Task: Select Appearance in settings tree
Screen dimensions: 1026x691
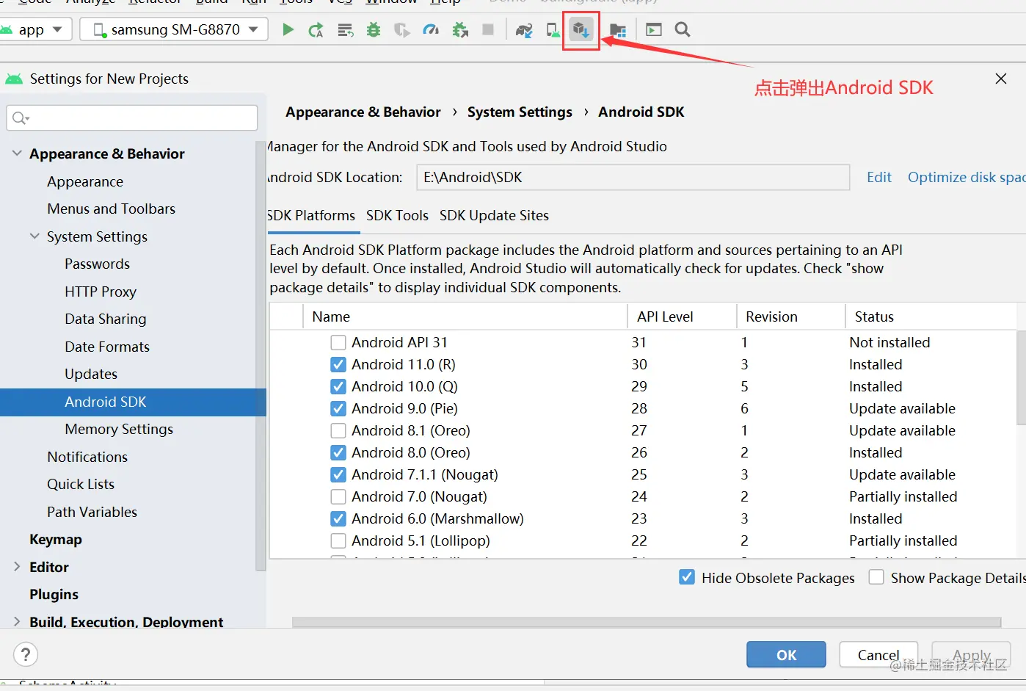Action: click(x=85, y=181)
